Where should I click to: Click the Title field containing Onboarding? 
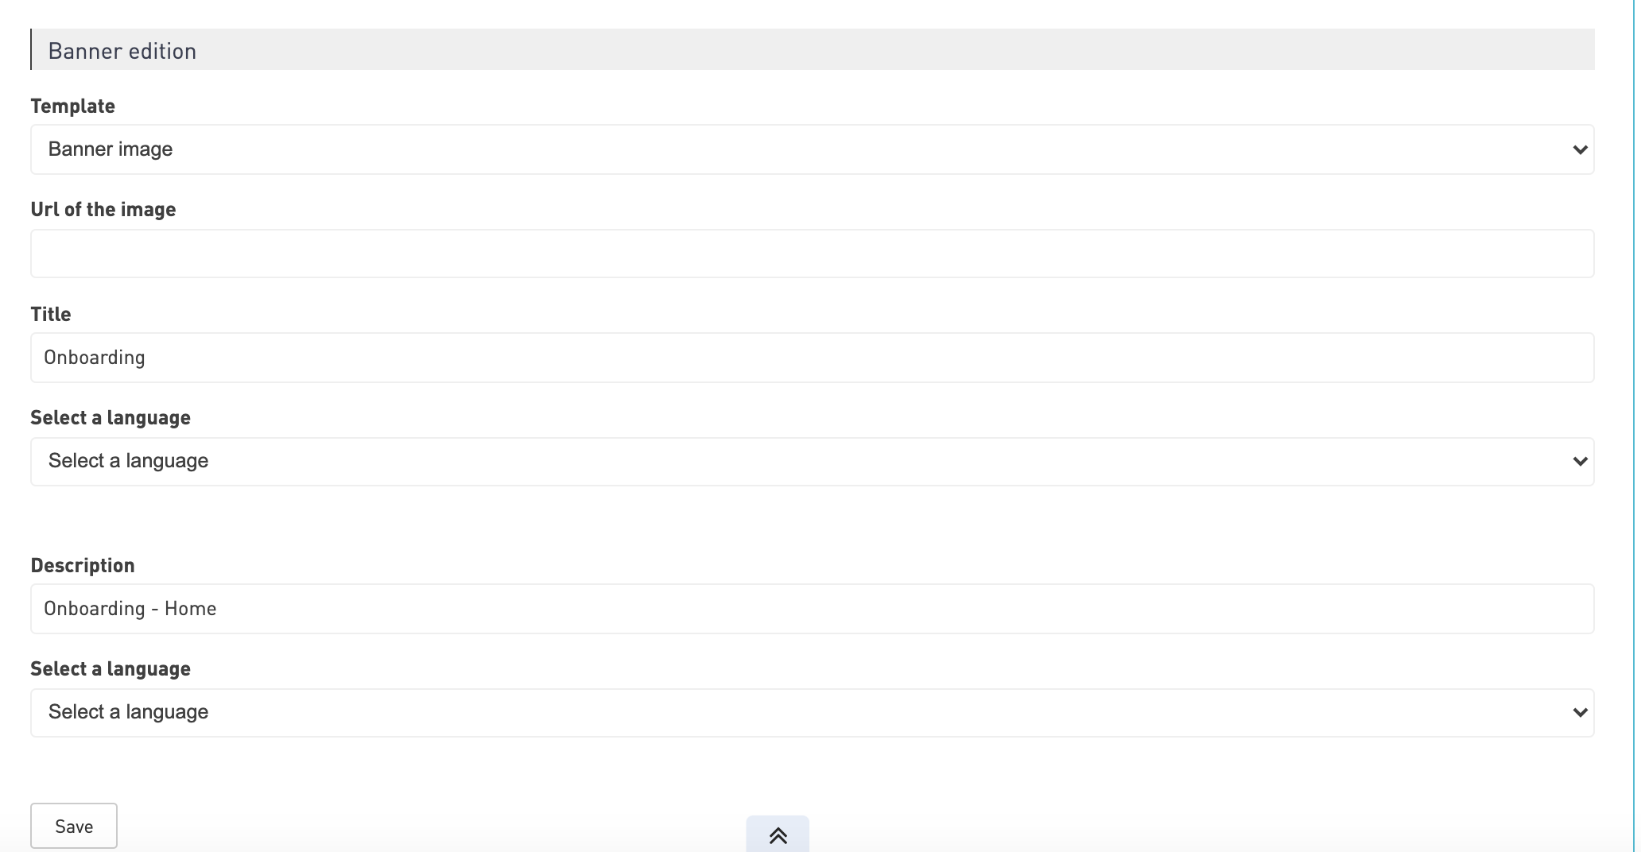click(813, 358)
